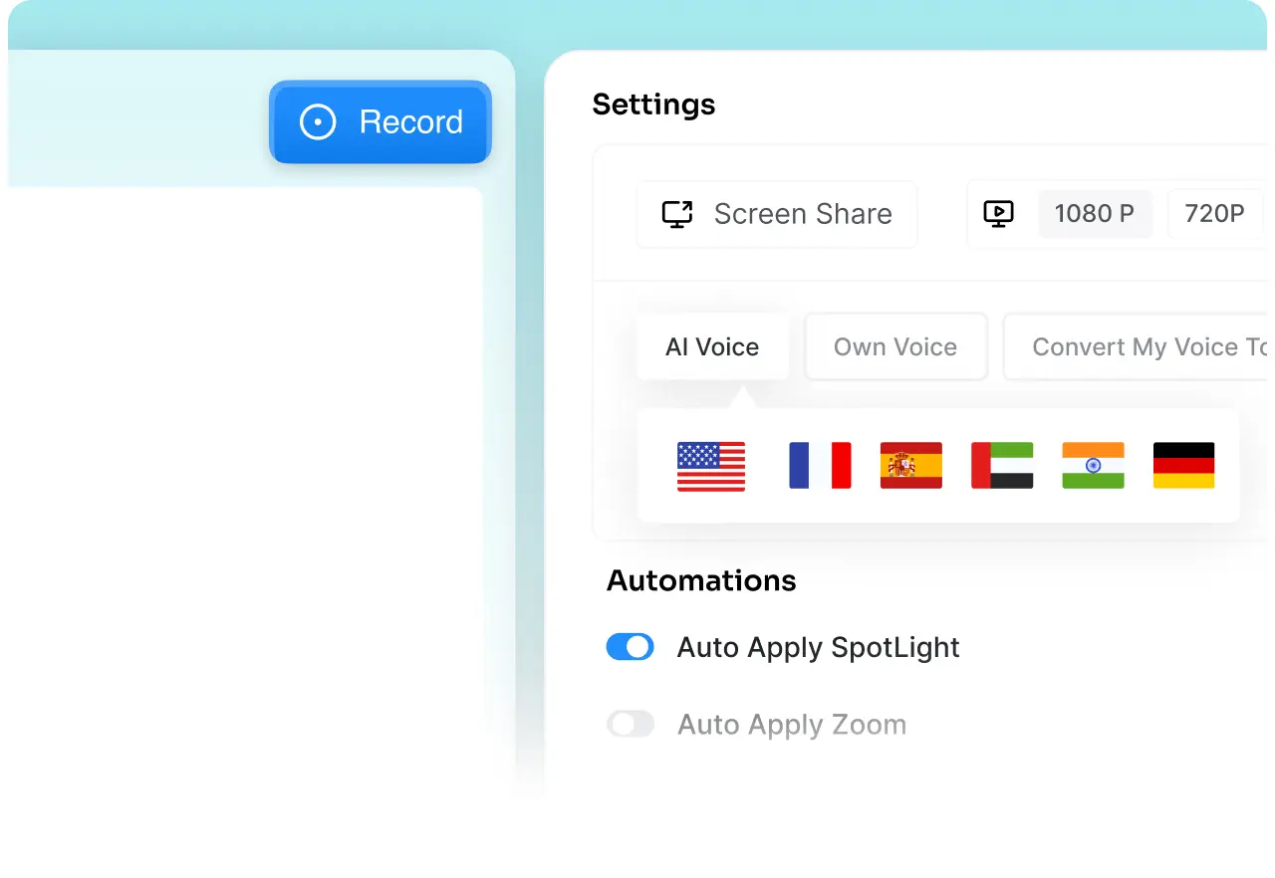Viewport: 1275px width, 878px height.
Task: Select the UAE flag voice
Action: 1002,466
